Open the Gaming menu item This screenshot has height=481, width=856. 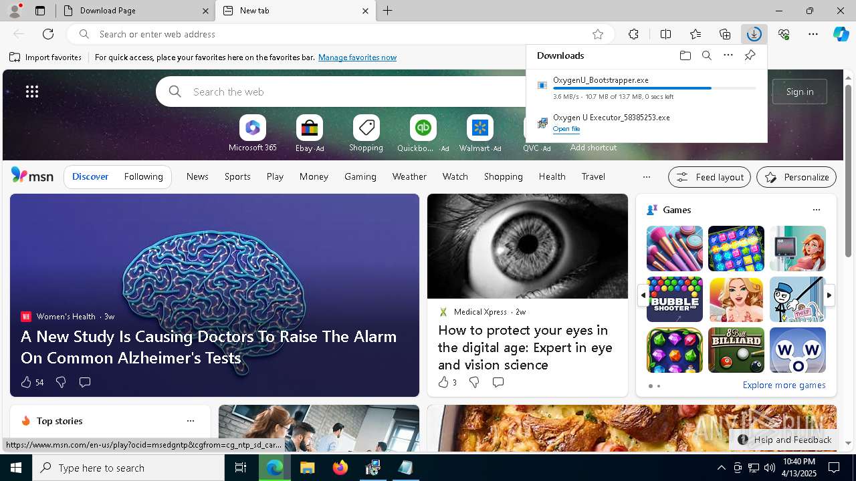pos(360,176)
